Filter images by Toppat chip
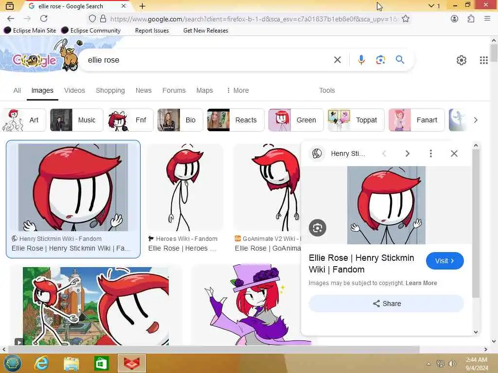 pyautogui.click(x=356, y=120)
